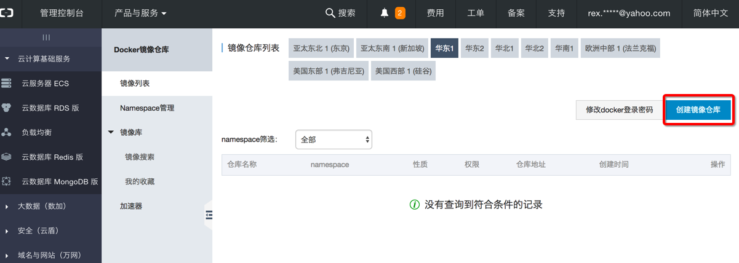Image resolution: width=739 pixels, height=263 pixels.
Task: Select 亚太东南 1 (新加坡) region
Action: (x=392, y=47)
